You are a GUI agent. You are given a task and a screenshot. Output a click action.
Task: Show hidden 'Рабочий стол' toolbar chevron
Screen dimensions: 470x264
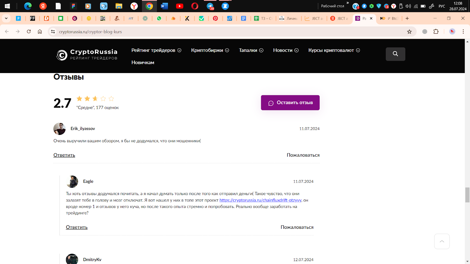[348, 3]
